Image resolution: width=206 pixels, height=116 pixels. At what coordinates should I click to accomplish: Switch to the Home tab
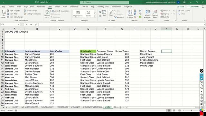pyautogui.click(x=11, y=6)
